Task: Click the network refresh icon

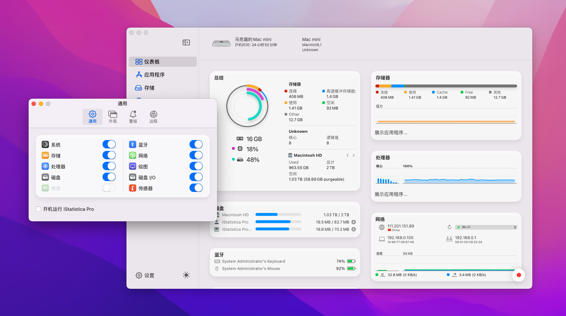Action: click(449, 227)
